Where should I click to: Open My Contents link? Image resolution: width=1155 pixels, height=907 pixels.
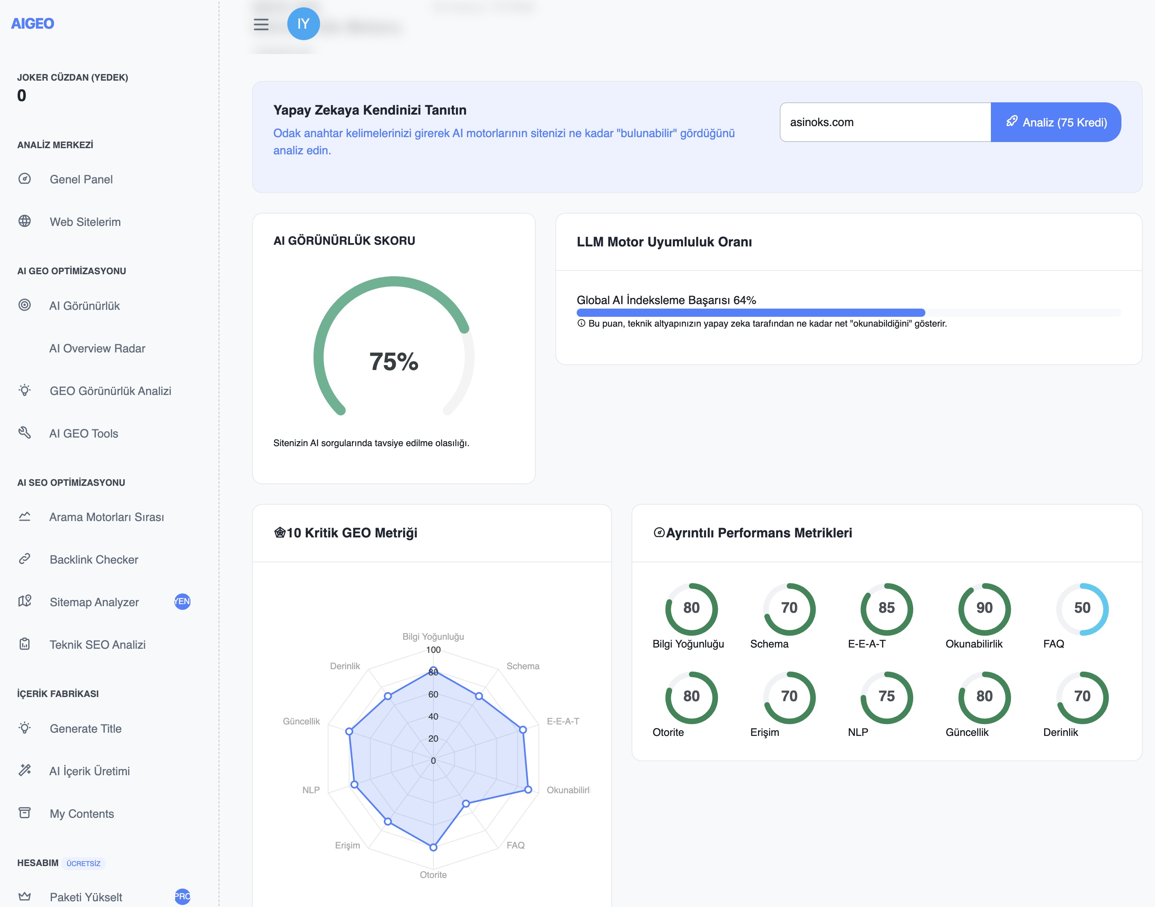click(x=82, y=814)
